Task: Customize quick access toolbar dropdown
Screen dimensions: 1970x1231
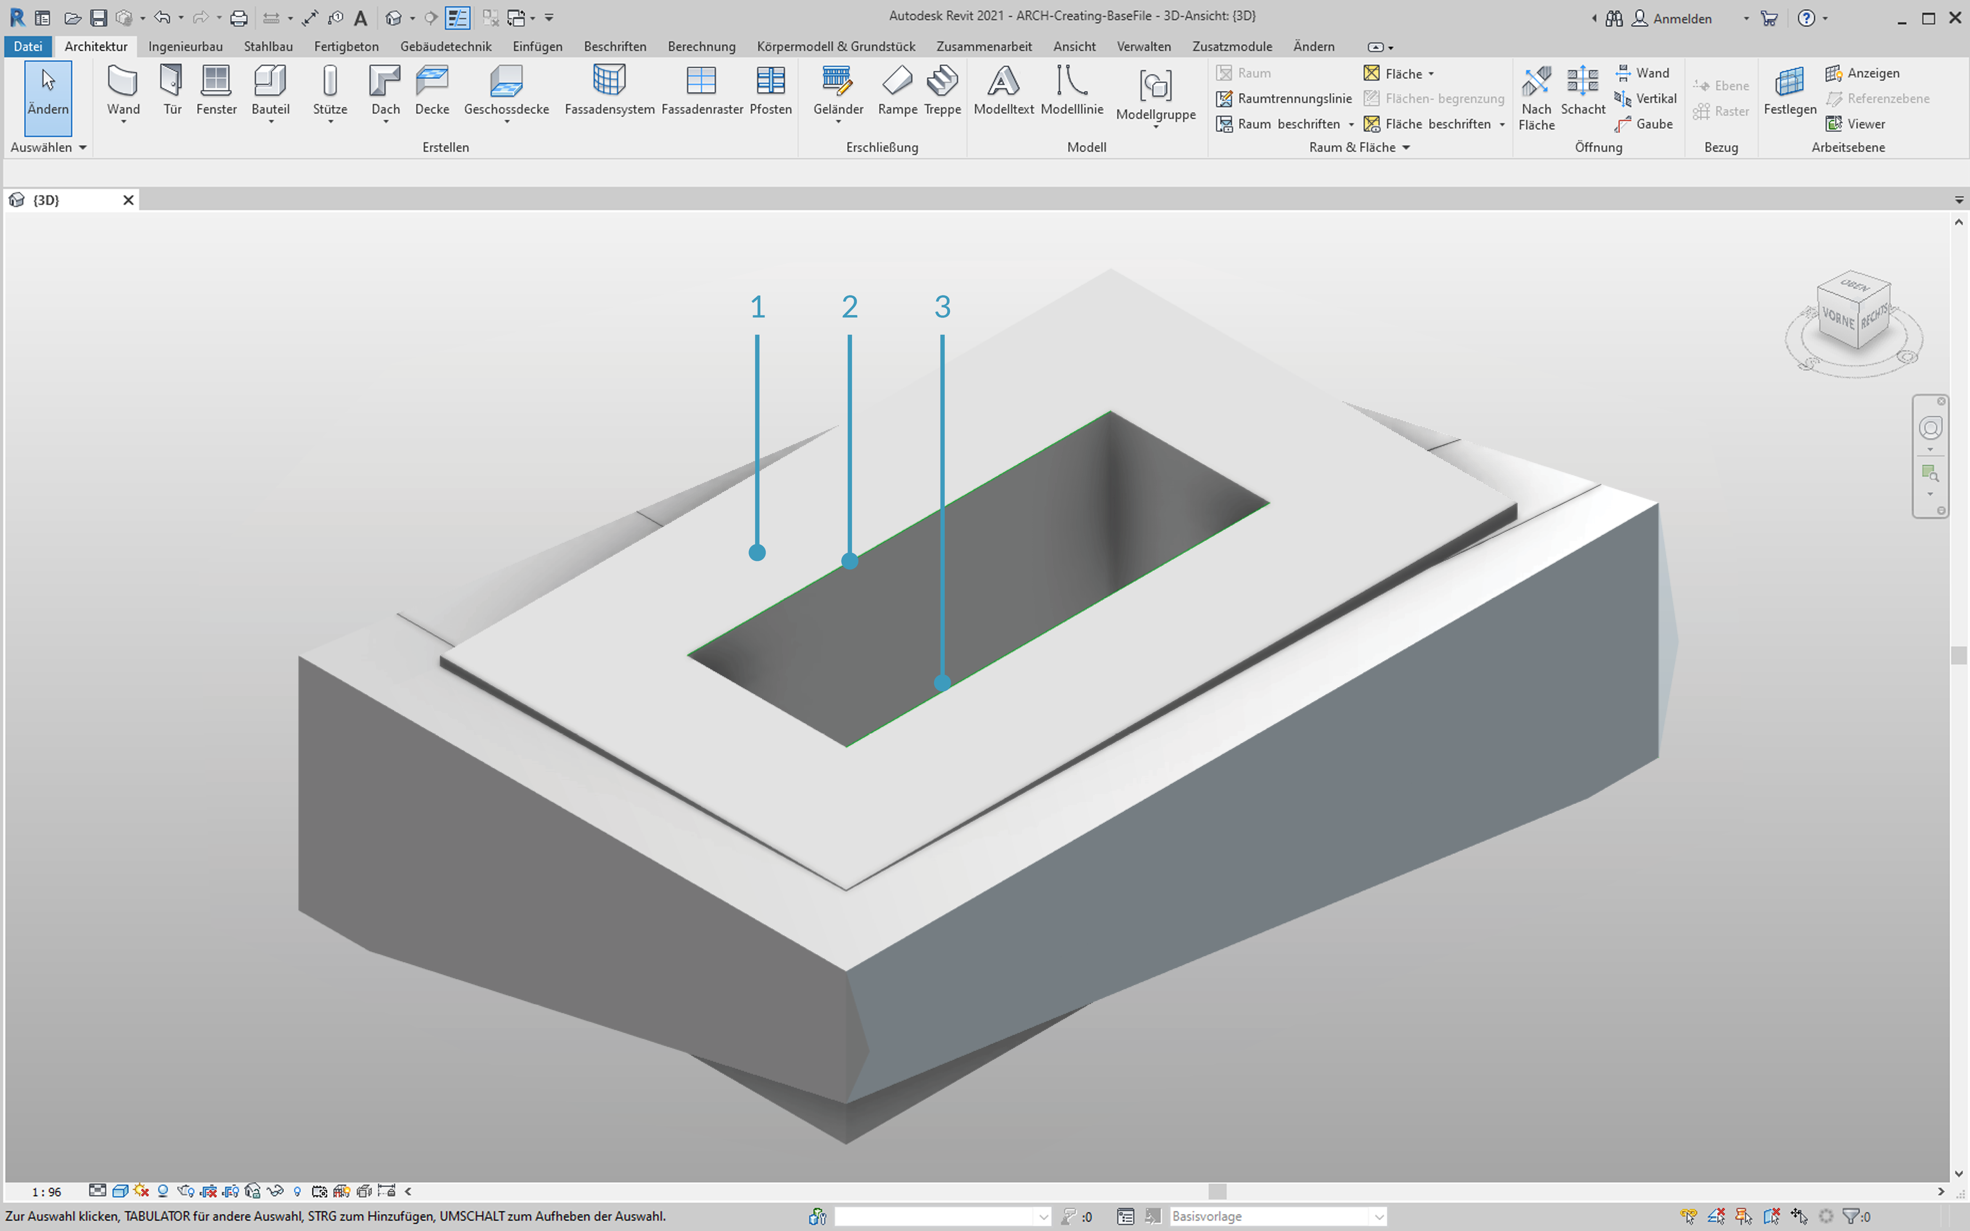Action: click(x=549, y=17)
